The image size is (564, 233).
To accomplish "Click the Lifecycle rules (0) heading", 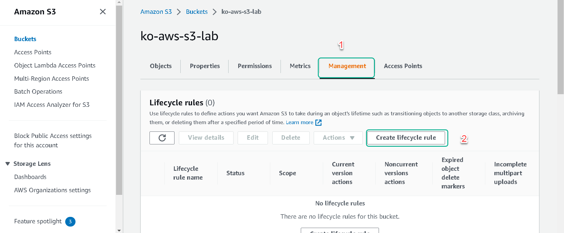I will pos(182,103).
